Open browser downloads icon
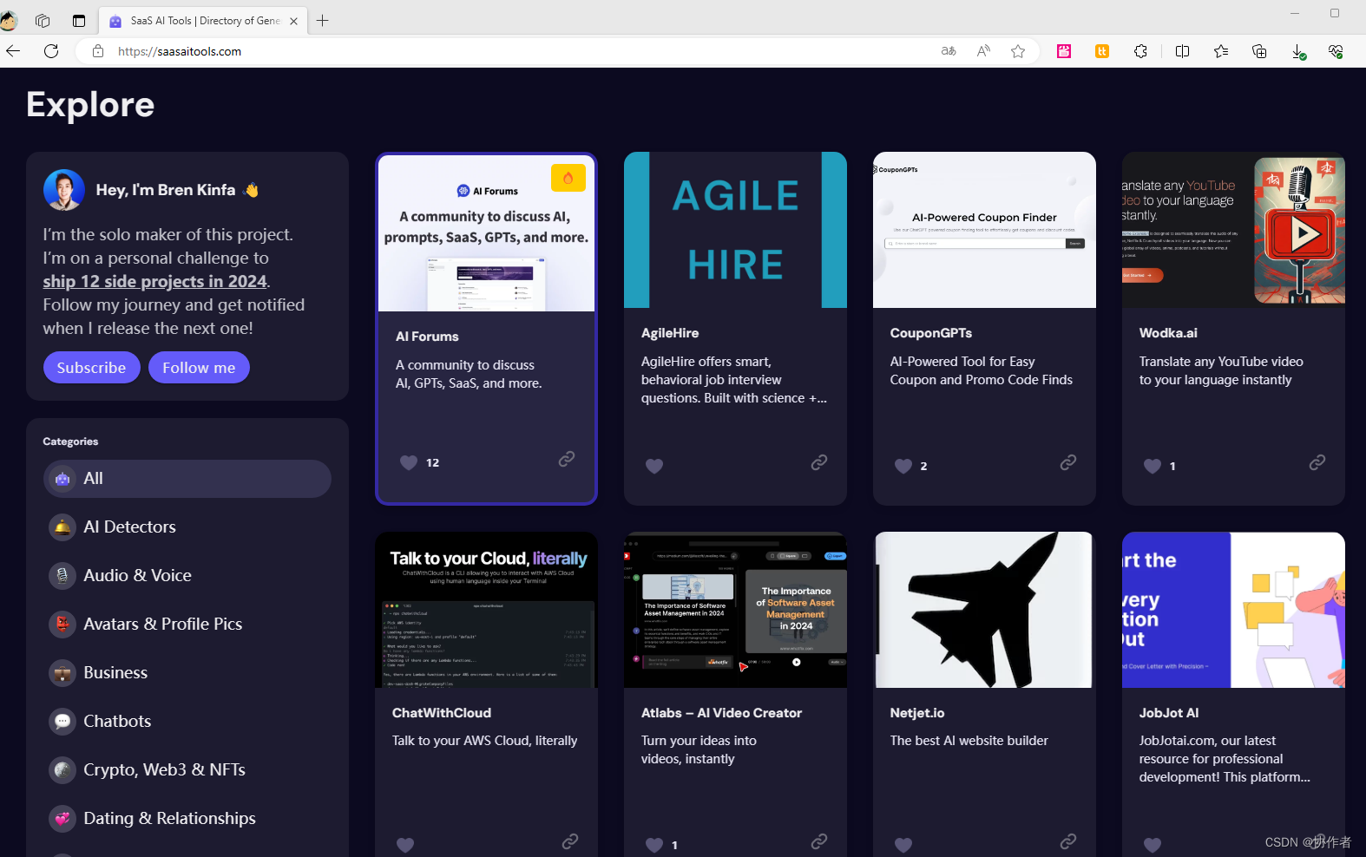This screenshot has height=857, width=1366. point(1298,51)
